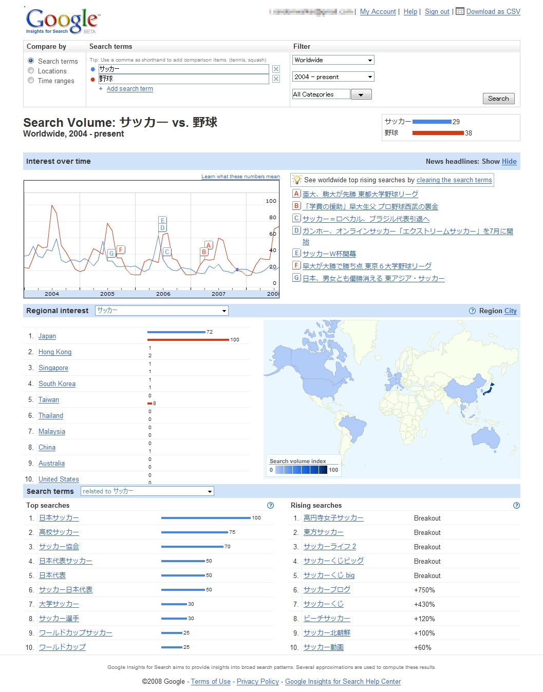Click Australia region link
The image size is (543, 692).
tap(51, 463)
